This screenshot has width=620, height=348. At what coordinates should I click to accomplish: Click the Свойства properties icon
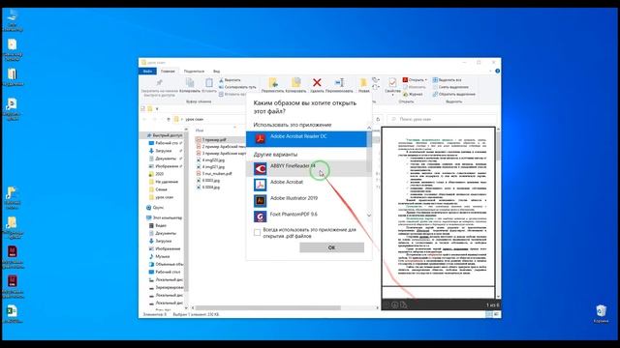[392, 83]
